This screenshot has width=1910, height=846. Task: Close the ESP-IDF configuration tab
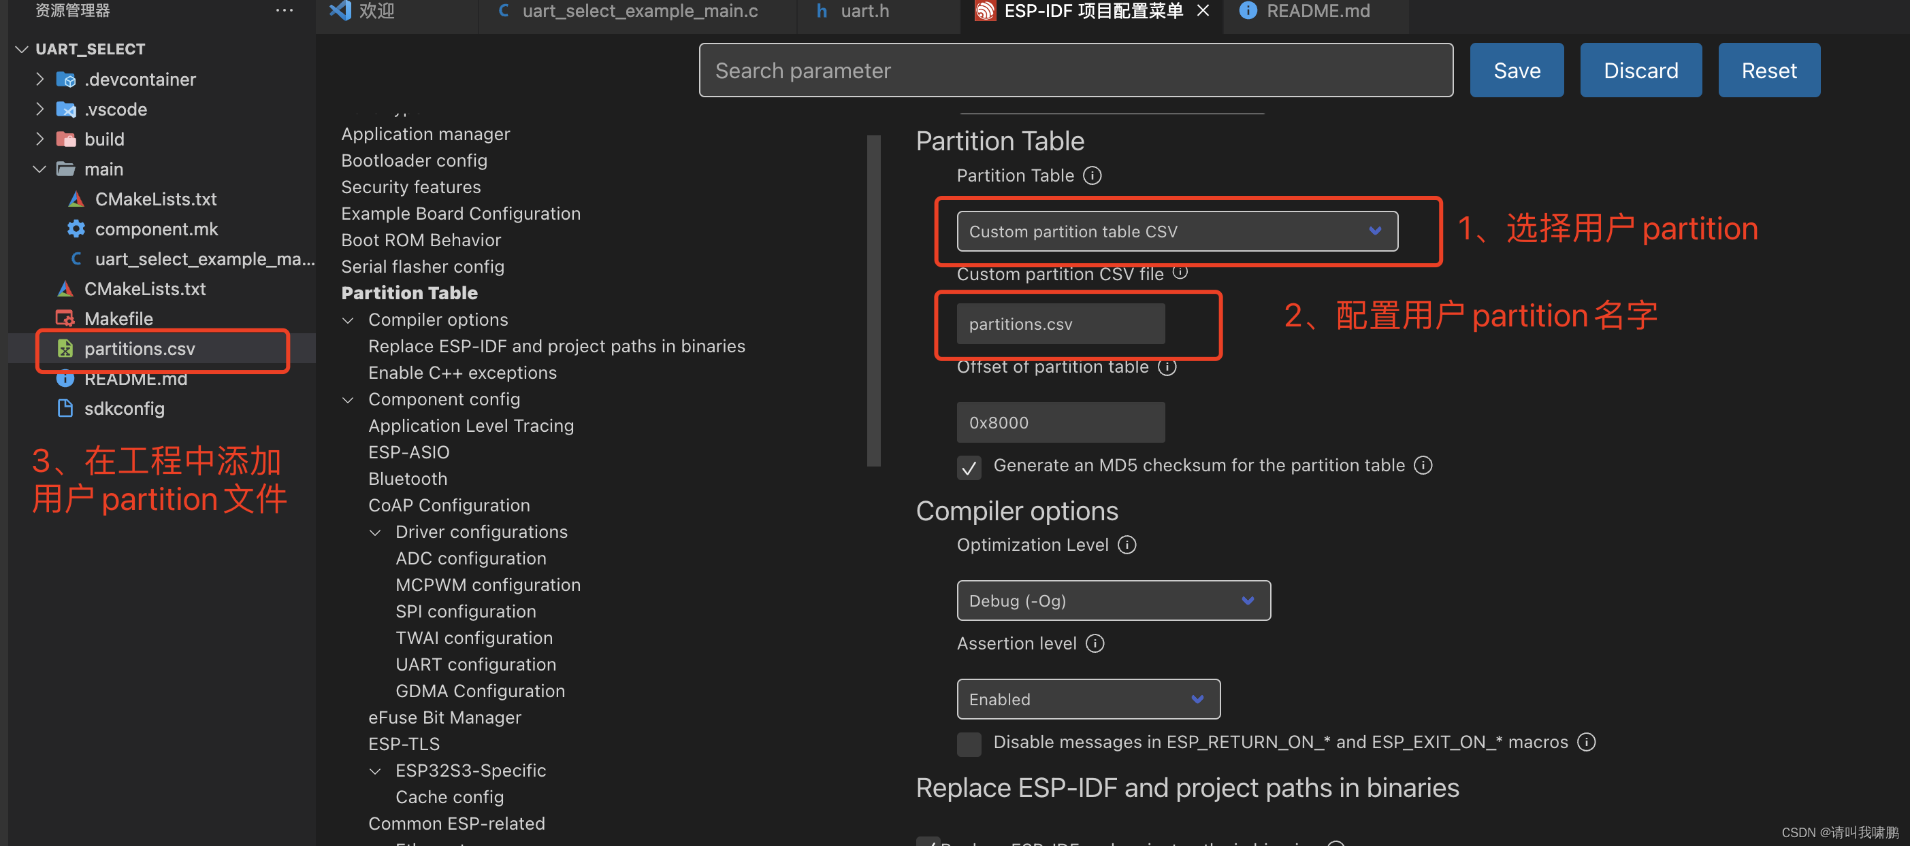click(x=1203, y=10)
